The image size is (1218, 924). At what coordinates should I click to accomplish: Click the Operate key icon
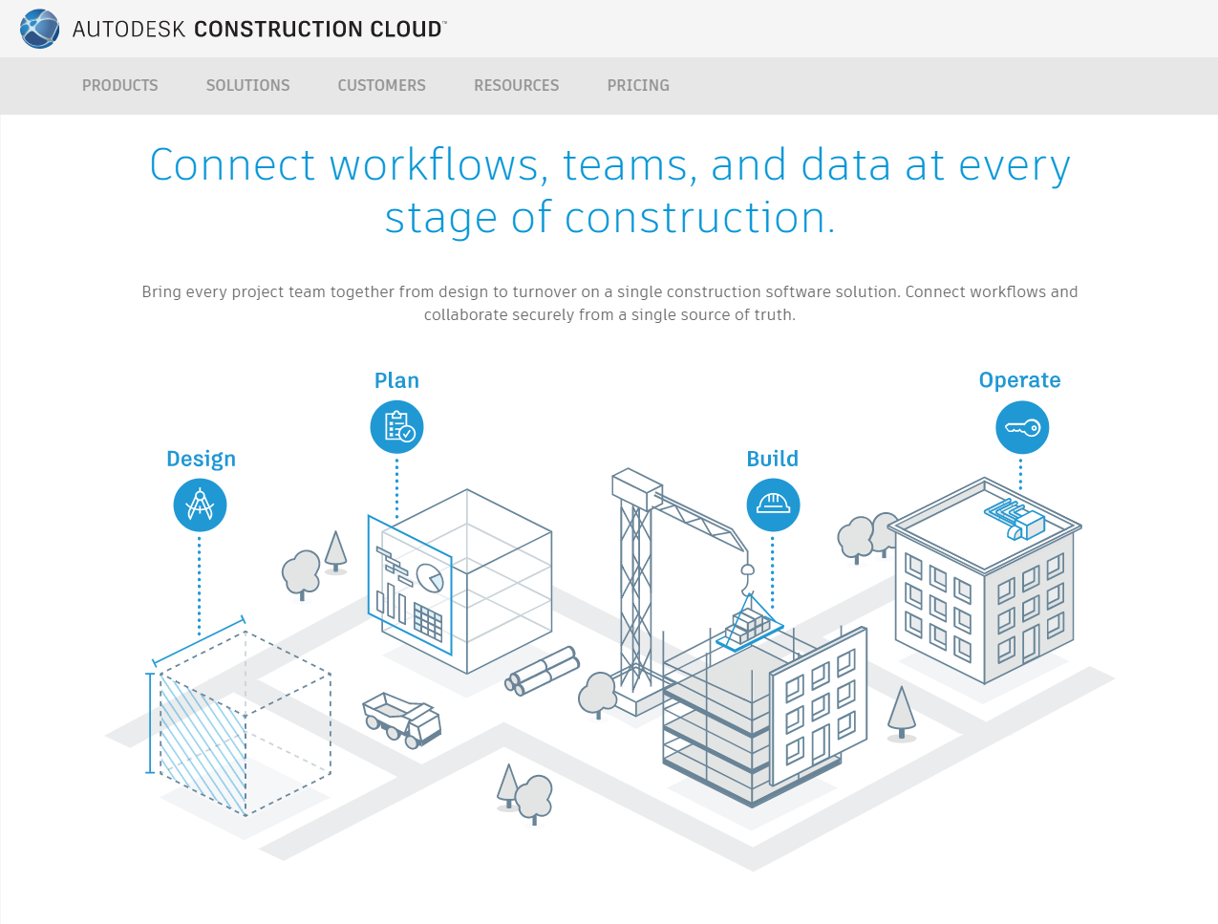pos(1022,427)
